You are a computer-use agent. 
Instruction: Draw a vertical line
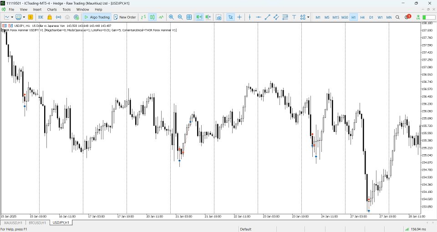click(249, 17)
